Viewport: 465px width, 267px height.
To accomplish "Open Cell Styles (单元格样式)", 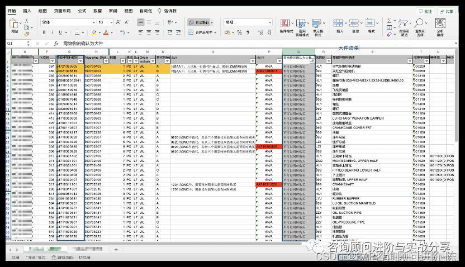I will click(317, 27).
